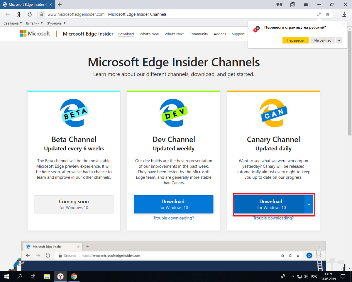Bookmark this page with the flag icon
The image size is (352, 282).
click(x=328, y=14)
